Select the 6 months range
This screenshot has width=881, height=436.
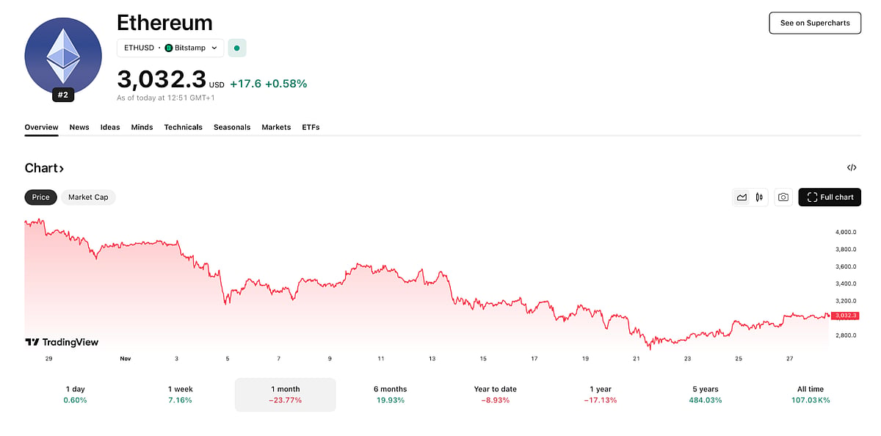391,394
